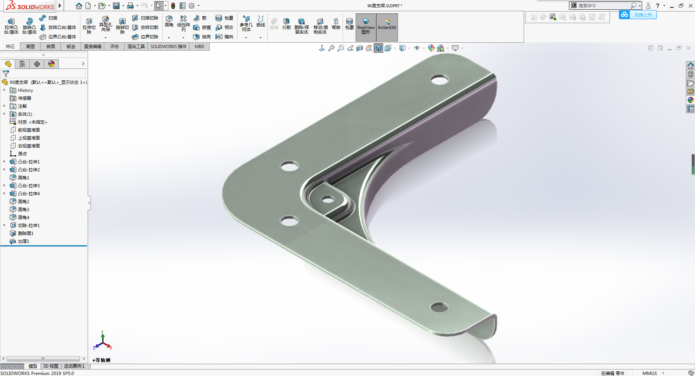This screenshot has height=376, width=695.
Task: Click the MMGS units status entry
Action: (649, 373)
